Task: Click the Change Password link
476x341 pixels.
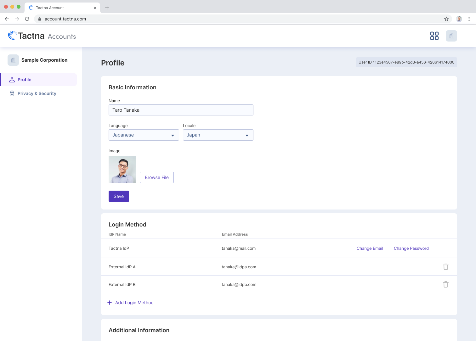Action: pyautogui.click(x=411, y=248)
